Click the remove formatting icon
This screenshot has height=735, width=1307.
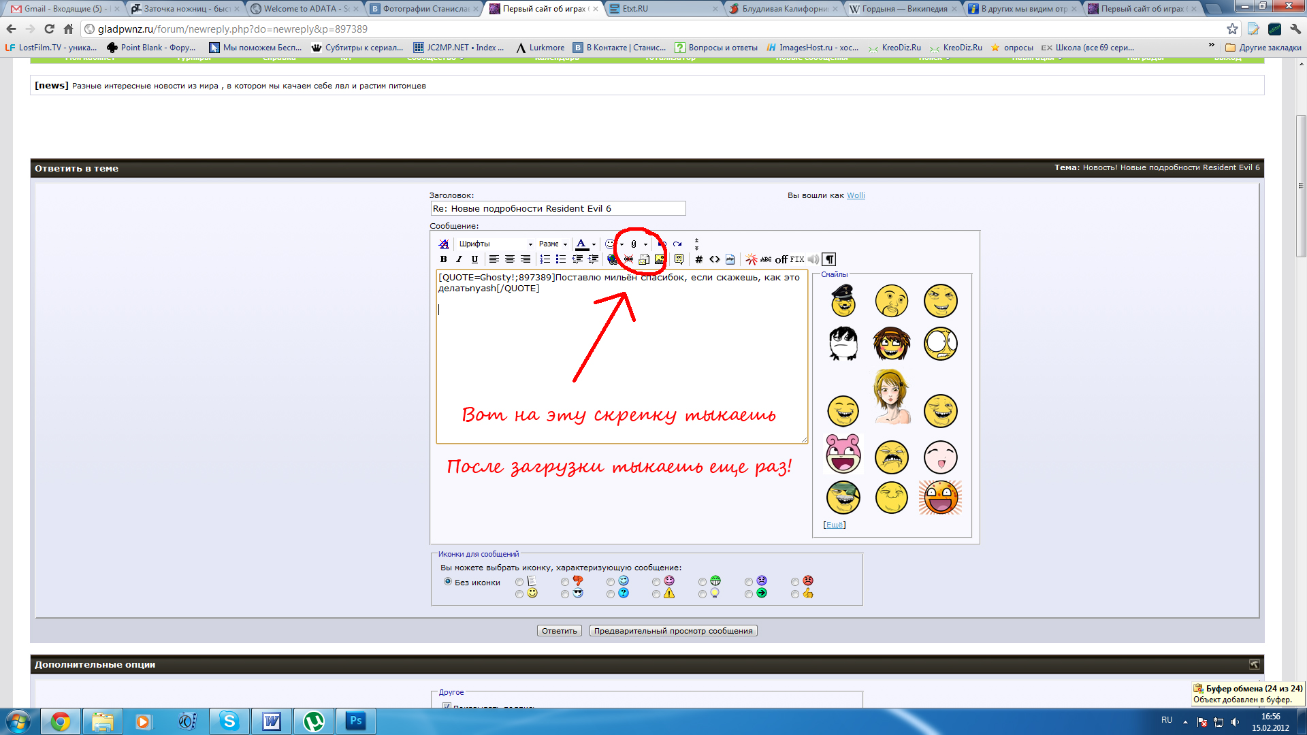pyautogui.click(x=444, y=244)
